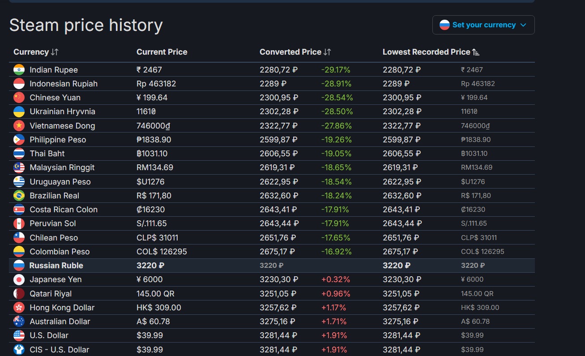Viewport: 585px width, 356px height.
Task: Select the Uruguayan Peso currency name
Action: click(x=60, y=182)
